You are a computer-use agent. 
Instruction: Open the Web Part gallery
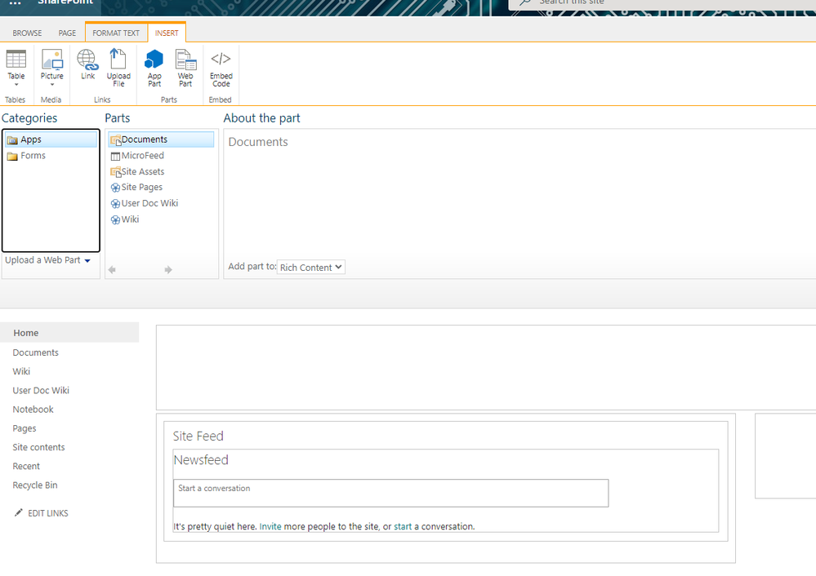(x=185, y=68)
